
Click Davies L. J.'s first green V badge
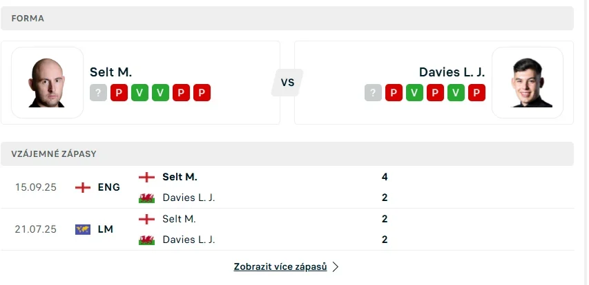[415, 93]
